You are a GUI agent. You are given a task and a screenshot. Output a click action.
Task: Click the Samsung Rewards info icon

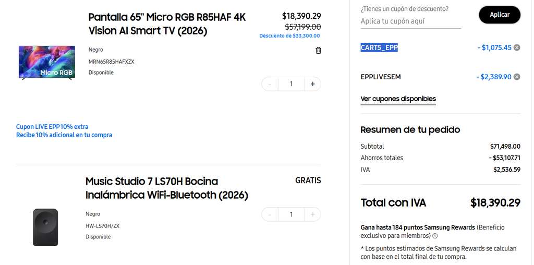click(435, 236)
